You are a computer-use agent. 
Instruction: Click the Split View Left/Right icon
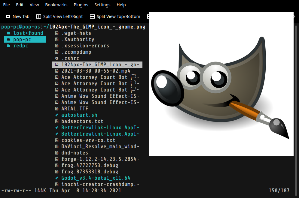pyautogui.click(x=39, y=16)
